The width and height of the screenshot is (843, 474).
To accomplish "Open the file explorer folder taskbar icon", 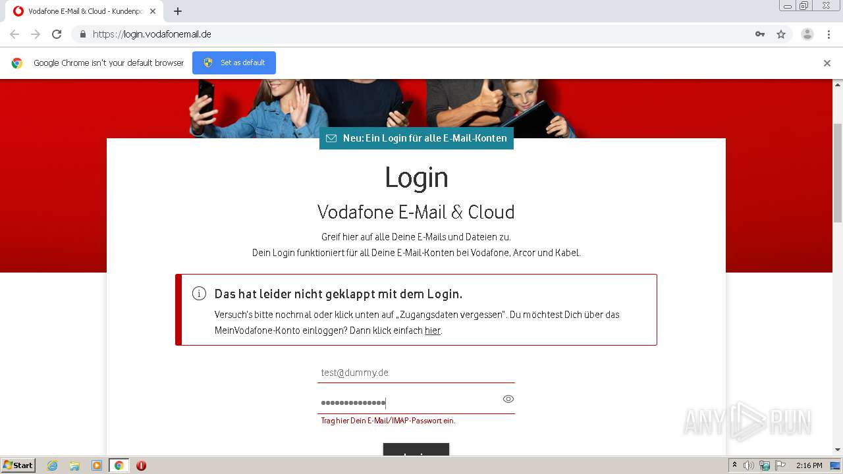I will tap(74, 465).
